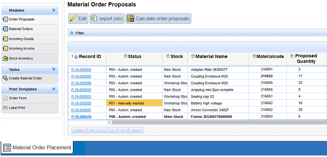This screenshot has height=157, width=327.
Task: Go to previous page pager button
Action: (x=103, y=130)
